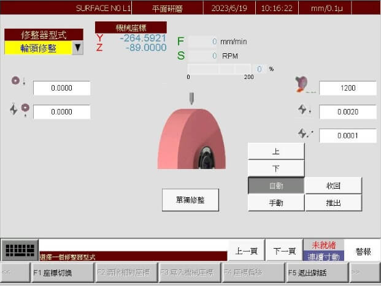Click the 機械座標 header
381x286 pixels.
(x=131, y=28)
